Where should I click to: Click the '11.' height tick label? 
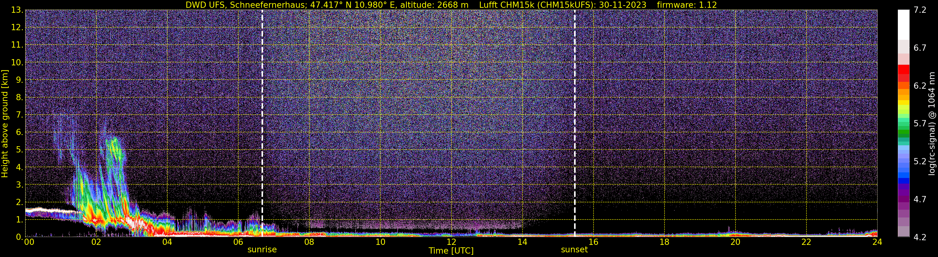click(17, 45)
